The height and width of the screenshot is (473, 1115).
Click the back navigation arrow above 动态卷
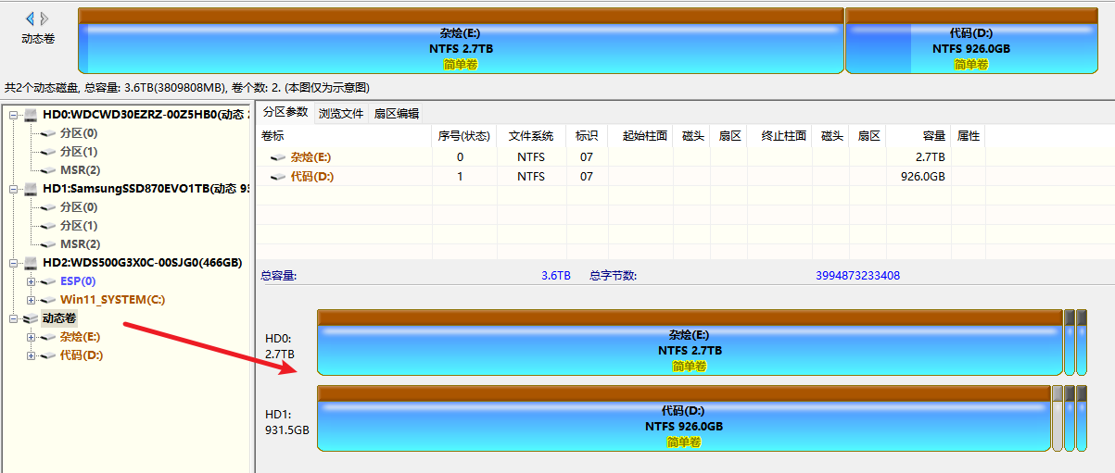[31, 19]
